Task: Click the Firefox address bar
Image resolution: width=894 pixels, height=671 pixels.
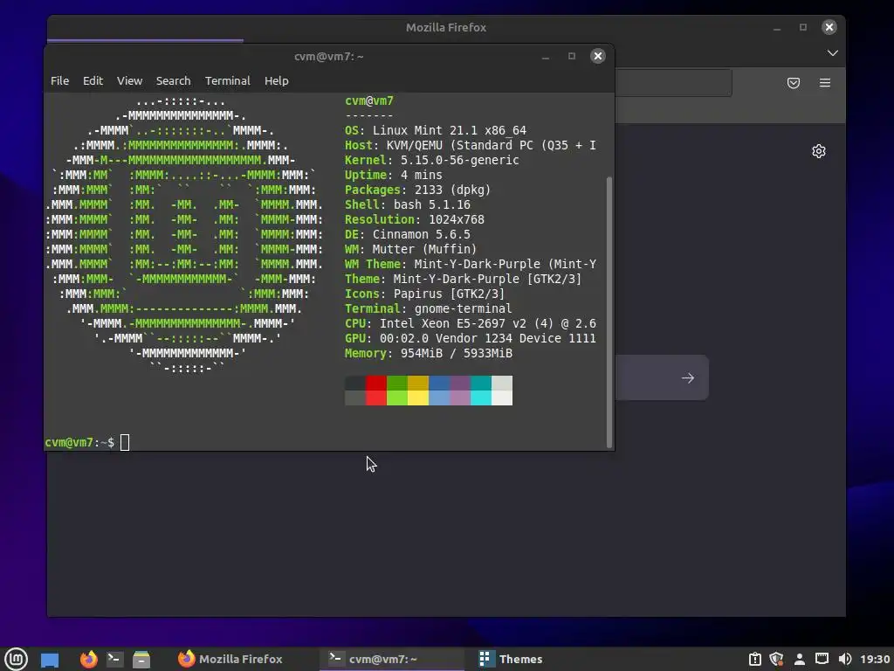Action: [673, 83]
